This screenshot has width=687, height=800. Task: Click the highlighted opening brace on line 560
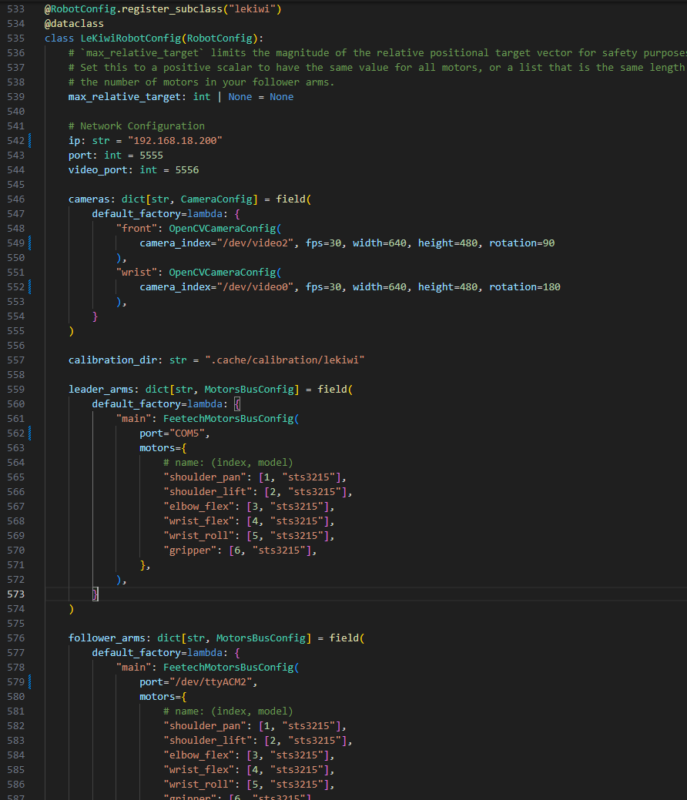click(237, 404)
